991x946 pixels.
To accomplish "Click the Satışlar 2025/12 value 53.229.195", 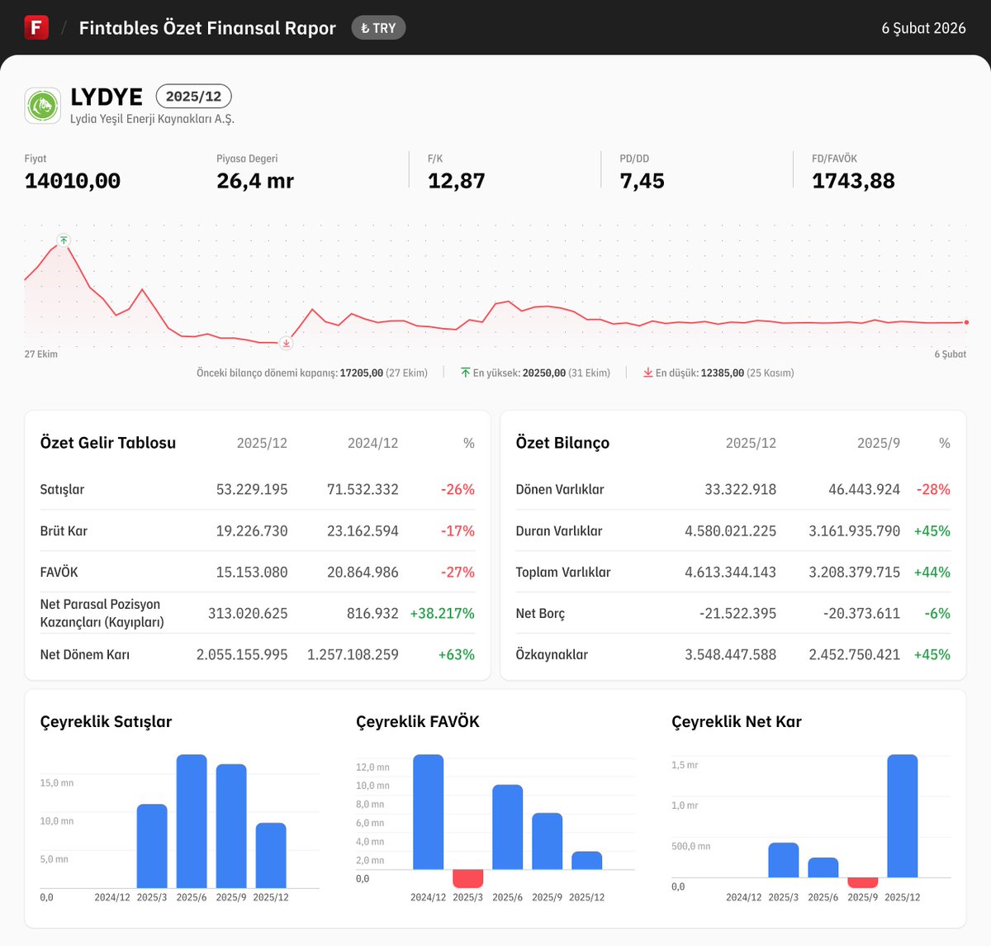I will click(252, 489).
